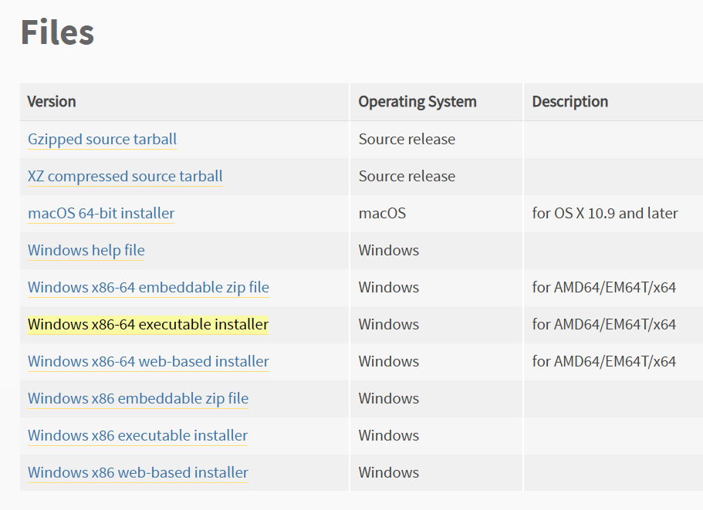The image size is (703, 510).
Task: Click the Version column header
Action: (x=52, y=102)
